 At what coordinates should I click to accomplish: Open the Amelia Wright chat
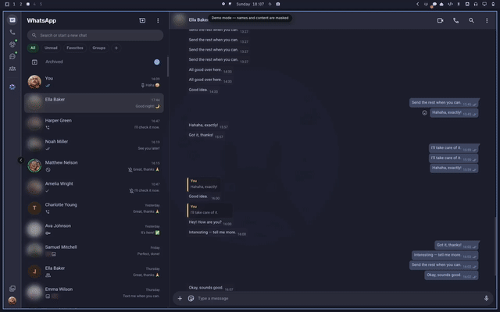click(94, 187)
